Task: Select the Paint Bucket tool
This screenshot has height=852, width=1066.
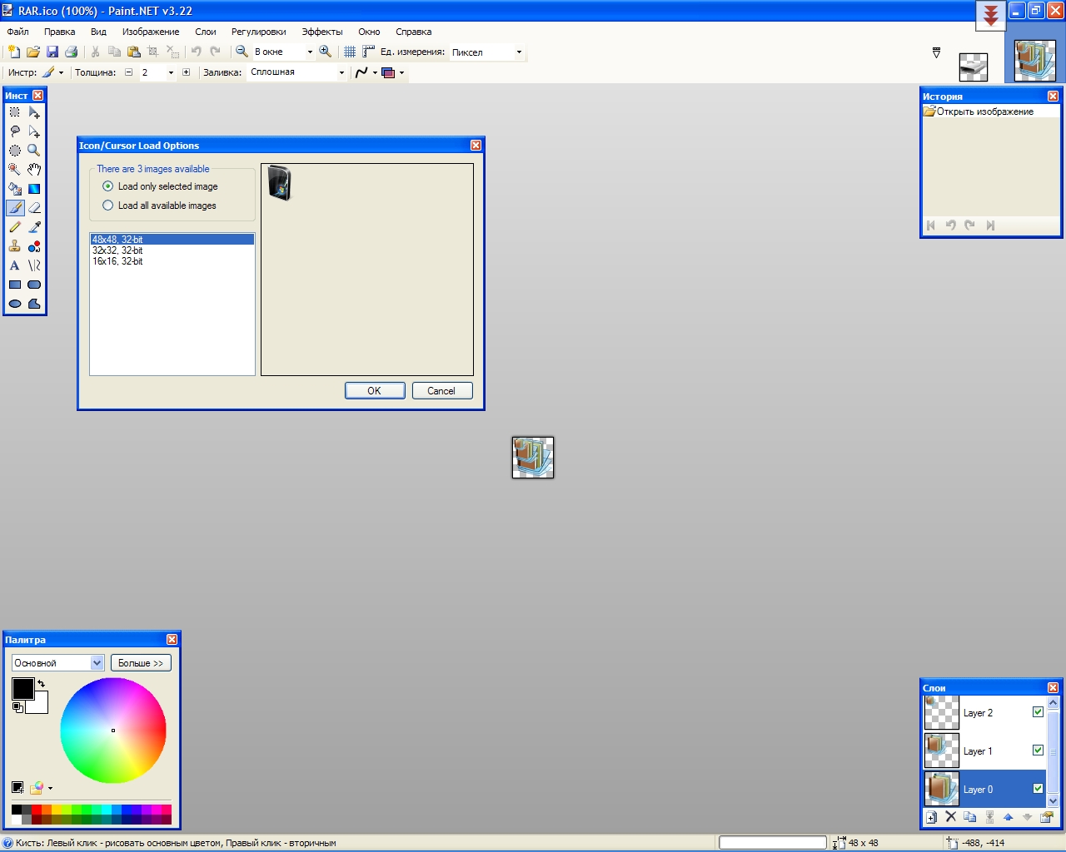Action: [x=15, y=189]
